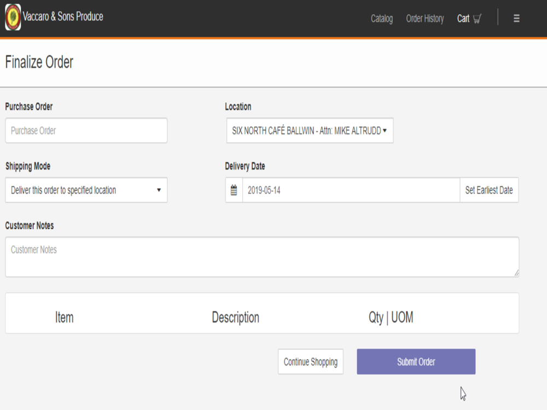Click the Customer Notes label above the textarea

(x=30, y=226)
